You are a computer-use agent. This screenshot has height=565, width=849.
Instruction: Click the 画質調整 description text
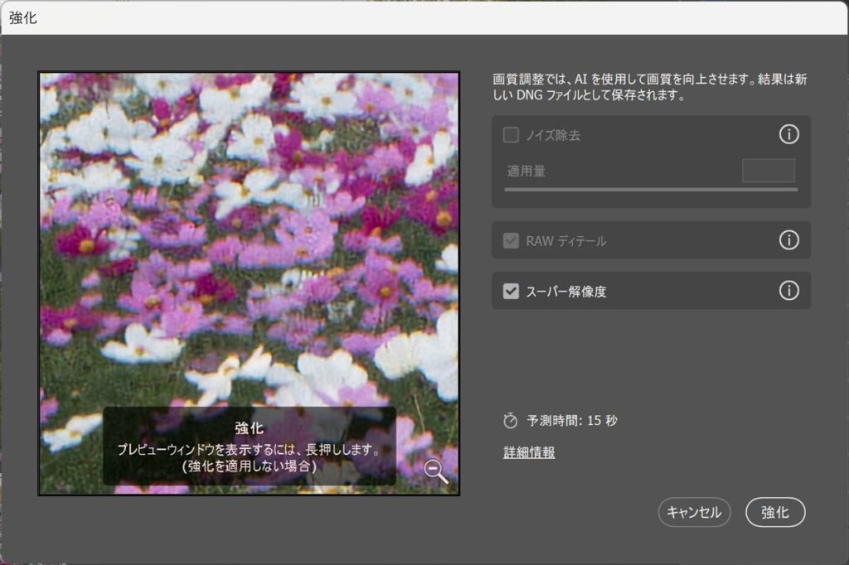point(650,87)
